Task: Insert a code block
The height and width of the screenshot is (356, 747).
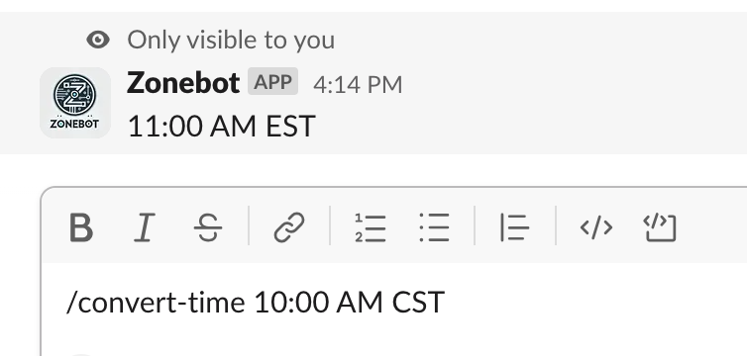Action: 660,227
